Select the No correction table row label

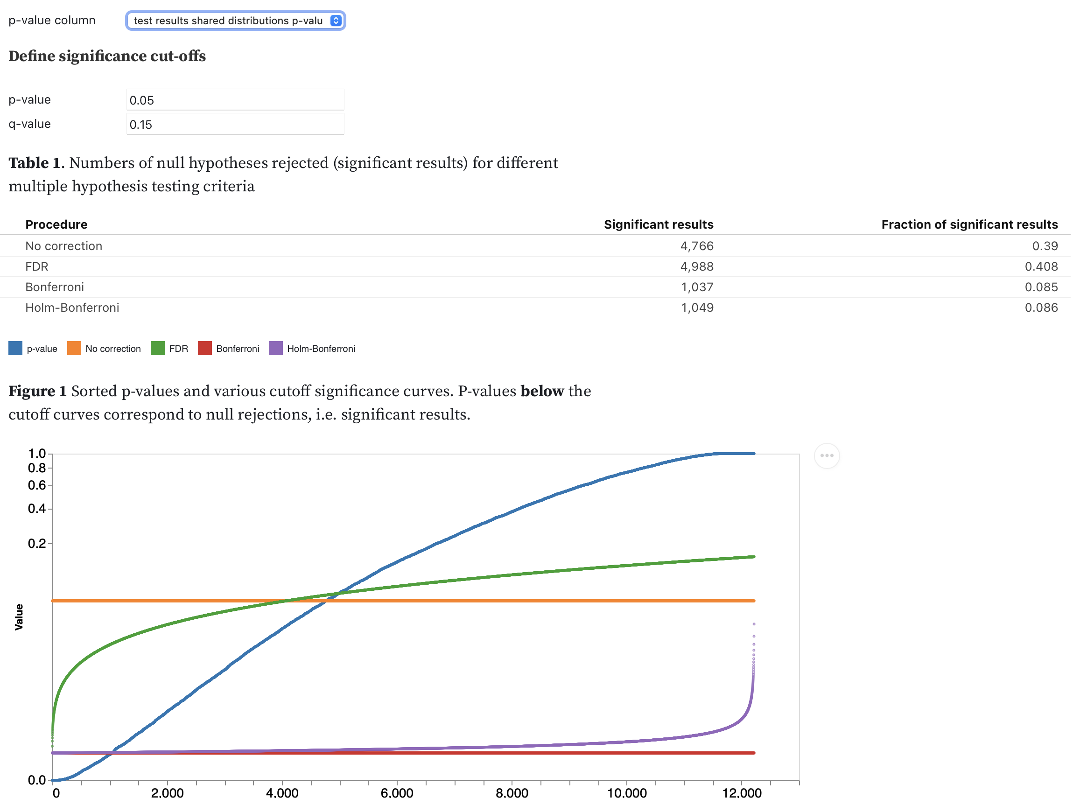(x=64, y=246)
